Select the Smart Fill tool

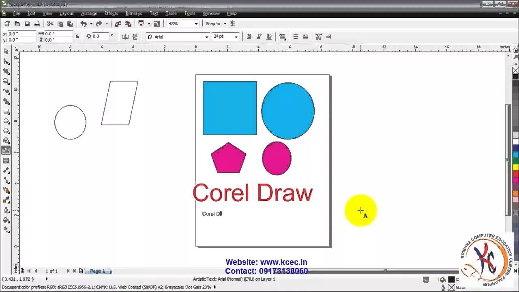coord(6,101)
